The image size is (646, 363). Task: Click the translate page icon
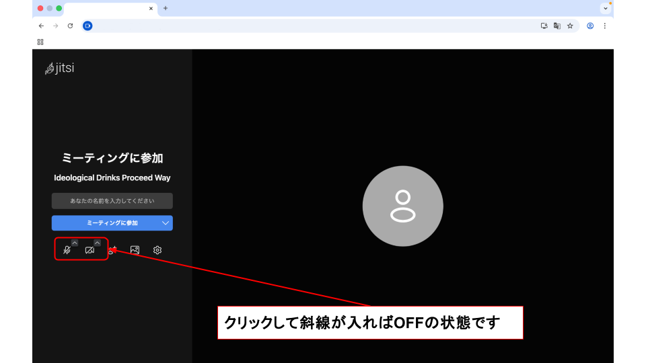click(557, 26)
